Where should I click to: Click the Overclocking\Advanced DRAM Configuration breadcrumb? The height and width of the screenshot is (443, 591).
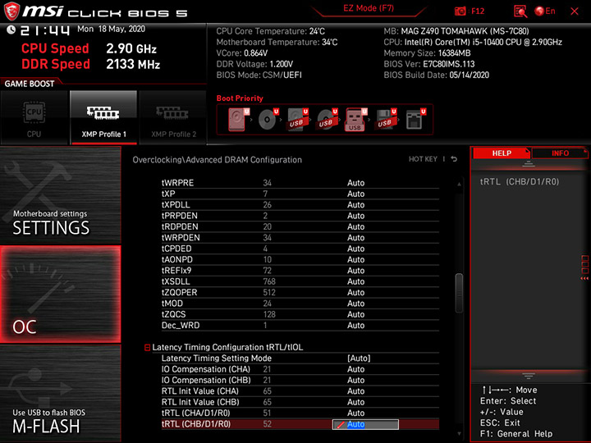coord(217,160)
